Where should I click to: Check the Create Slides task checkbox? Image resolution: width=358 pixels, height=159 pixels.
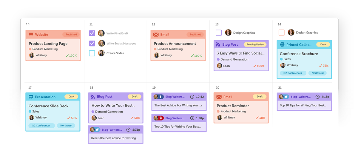(x=92, y=53)
